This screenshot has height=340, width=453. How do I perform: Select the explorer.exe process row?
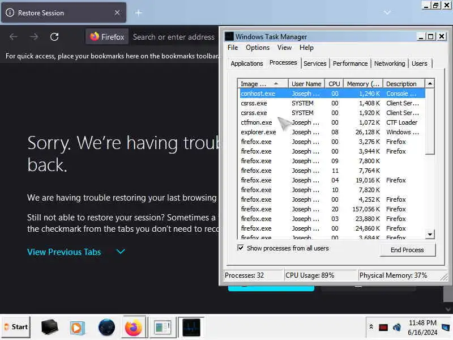[x=332, y=132]
